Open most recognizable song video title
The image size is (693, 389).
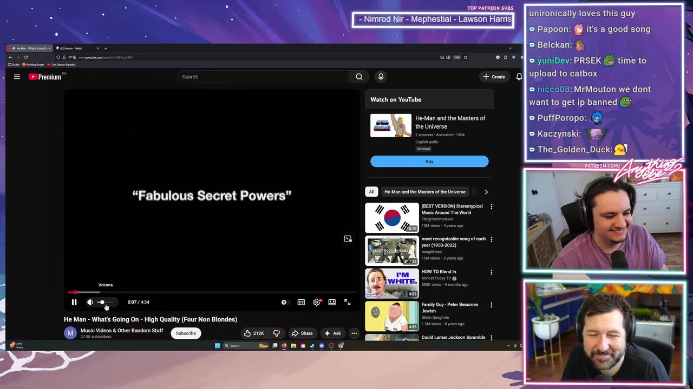454,242
